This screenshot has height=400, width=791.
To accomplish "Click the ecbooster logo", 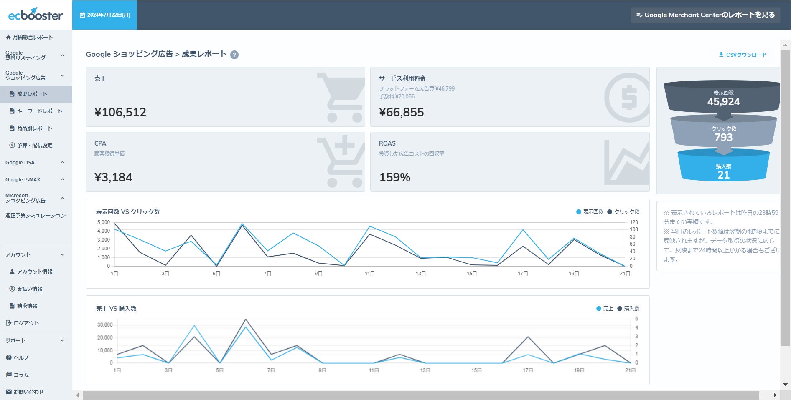I will 36,15.
